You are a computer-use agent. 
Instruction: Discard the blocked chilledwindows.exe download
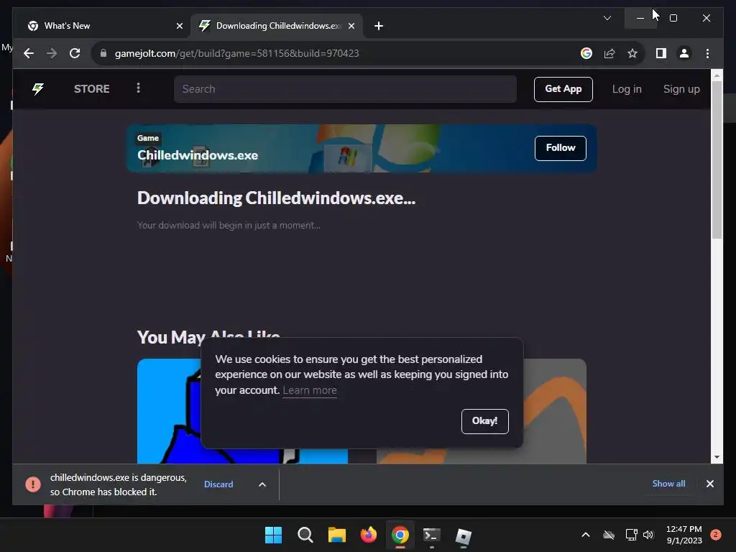(218, 484)
